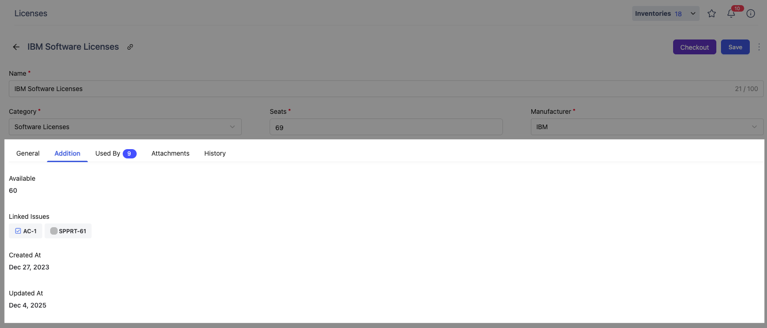Viewport: 767px width, 328px height.
Task: Open the three-dot more options menu
Action: [x=759, y=47]
